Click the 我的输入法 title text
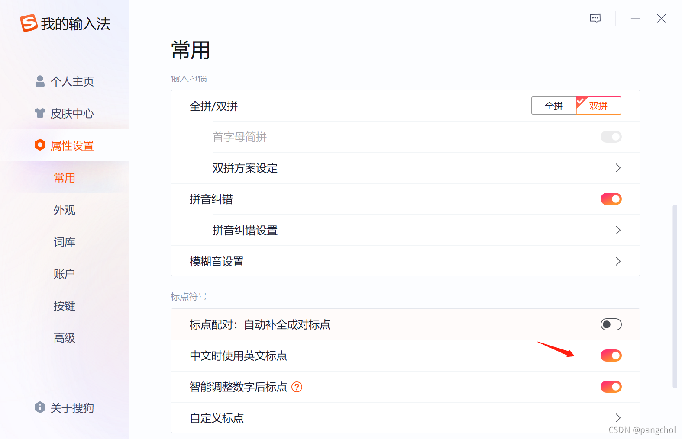 point(76,24)
